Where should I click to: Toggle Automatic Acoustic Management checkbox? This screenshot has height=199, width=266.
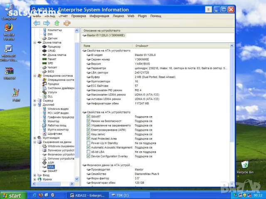(88, 147)
